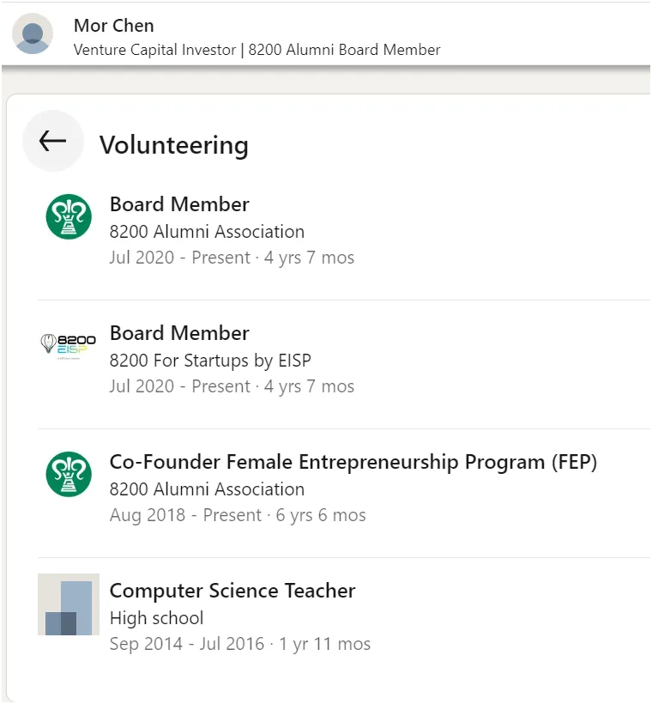This screenshot has height=704, width=652.
Task: Click the Sep 2014 - Jul 2016 date range
Action: 187,644
